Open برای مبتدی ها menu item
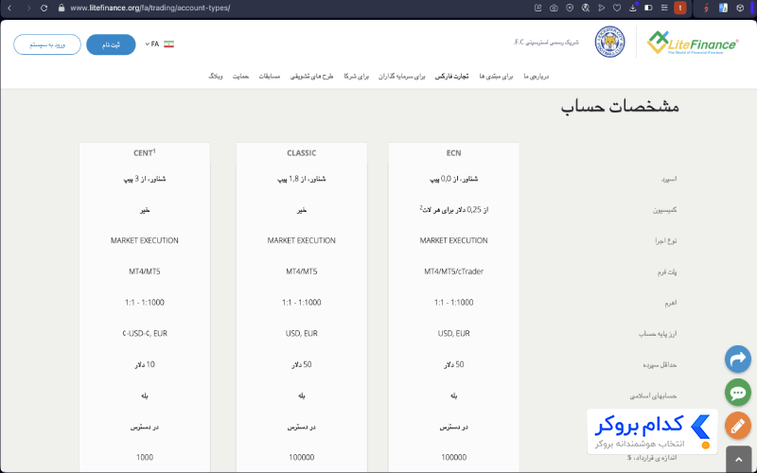This screenshot has width=757, height=473. [496, 77]
